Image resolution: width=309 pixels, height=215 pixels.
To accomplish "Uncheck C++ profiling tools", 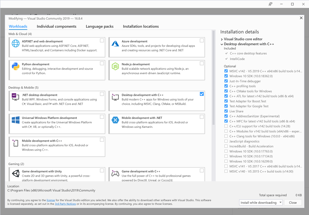I will pos(226,86).
